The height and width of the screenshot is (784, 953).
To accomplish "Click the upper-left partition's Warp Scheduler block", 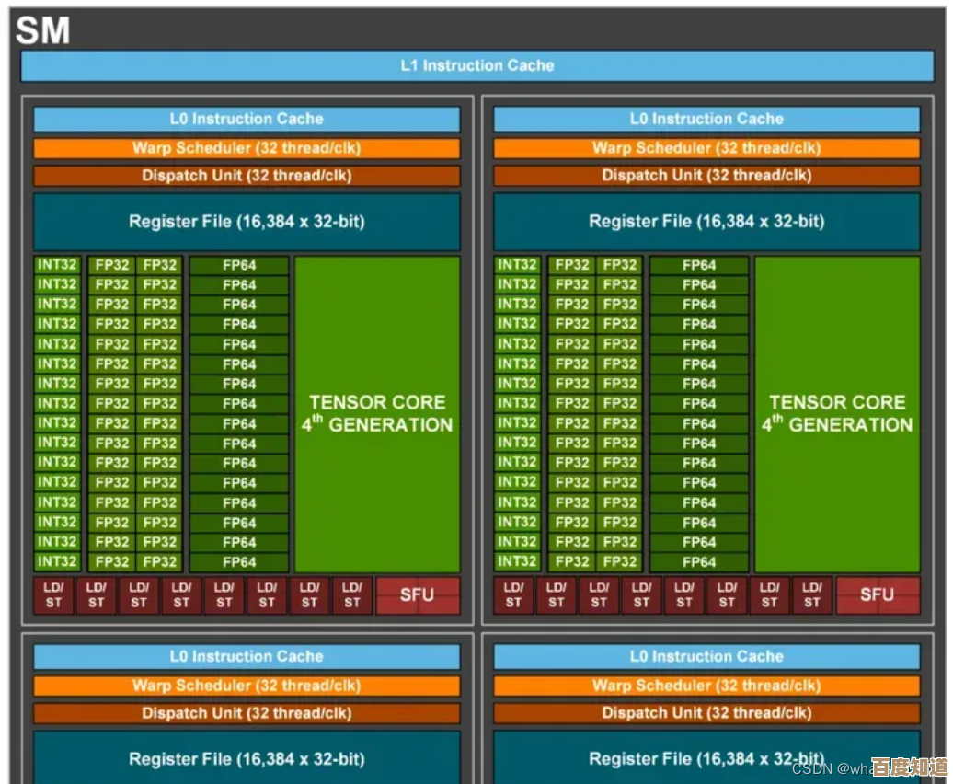I will tap(247, 148).
